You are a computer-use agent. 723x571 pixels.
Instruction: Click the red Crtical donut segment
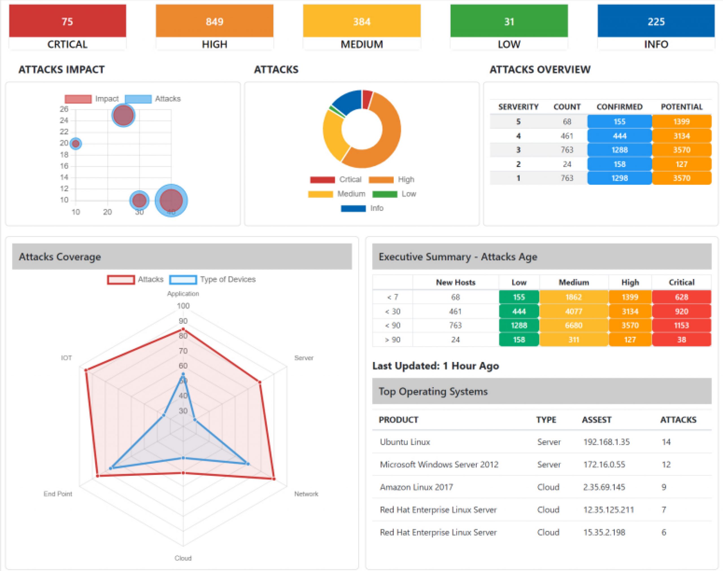(x=367, y=100)
